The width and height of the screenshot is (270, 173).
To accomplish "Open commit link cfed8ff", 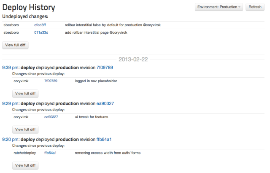I will point(40,25).
